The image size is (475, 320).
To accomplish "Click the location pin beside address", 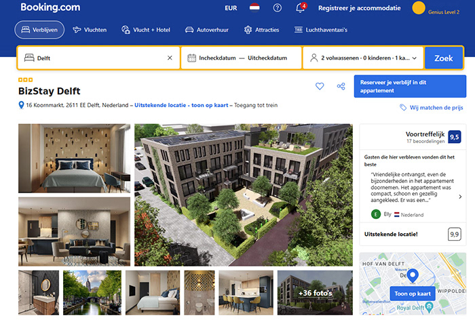I will [x=21, y=105].
